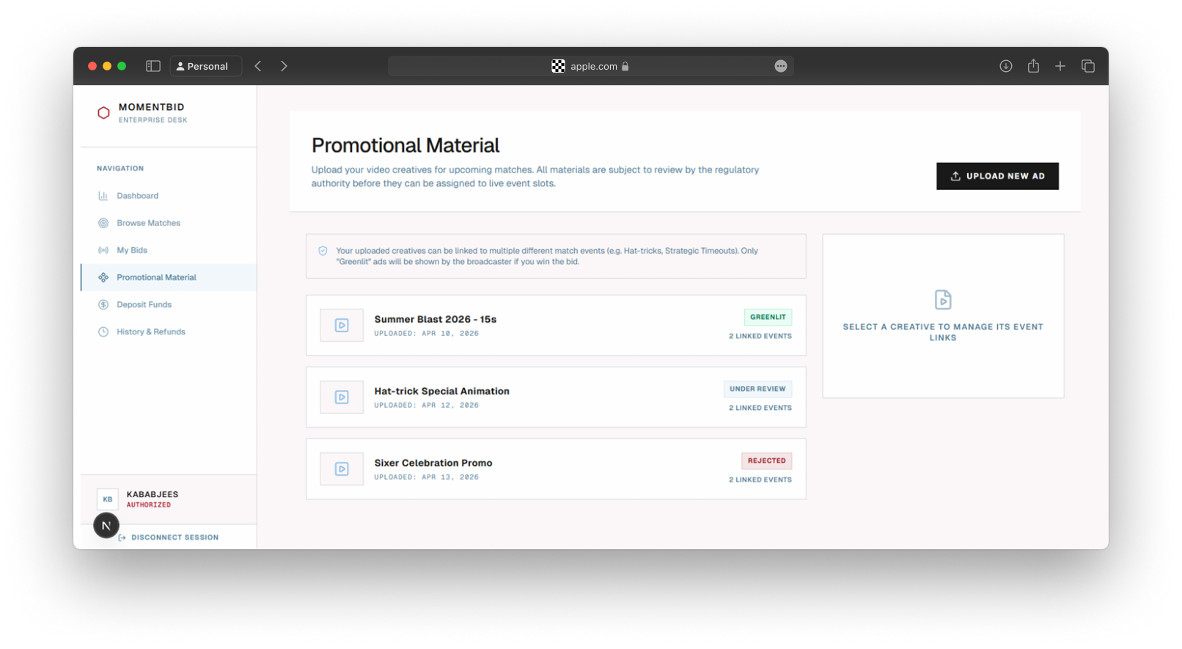Open My Bids section
The image size is (1182, 649).
[x=168, y=250]
